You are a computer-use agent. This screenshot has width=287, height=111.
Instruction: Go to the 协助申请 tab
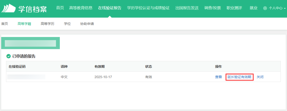pyautogui.click(x=87, y=24)
